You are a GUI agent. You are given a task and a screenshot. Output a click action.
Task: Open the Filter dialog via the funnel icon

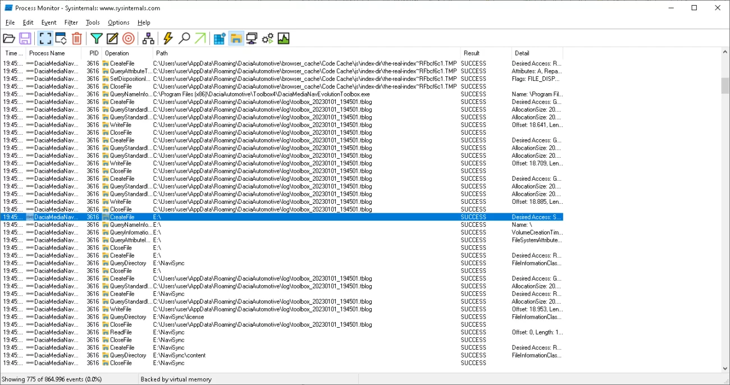97,38
